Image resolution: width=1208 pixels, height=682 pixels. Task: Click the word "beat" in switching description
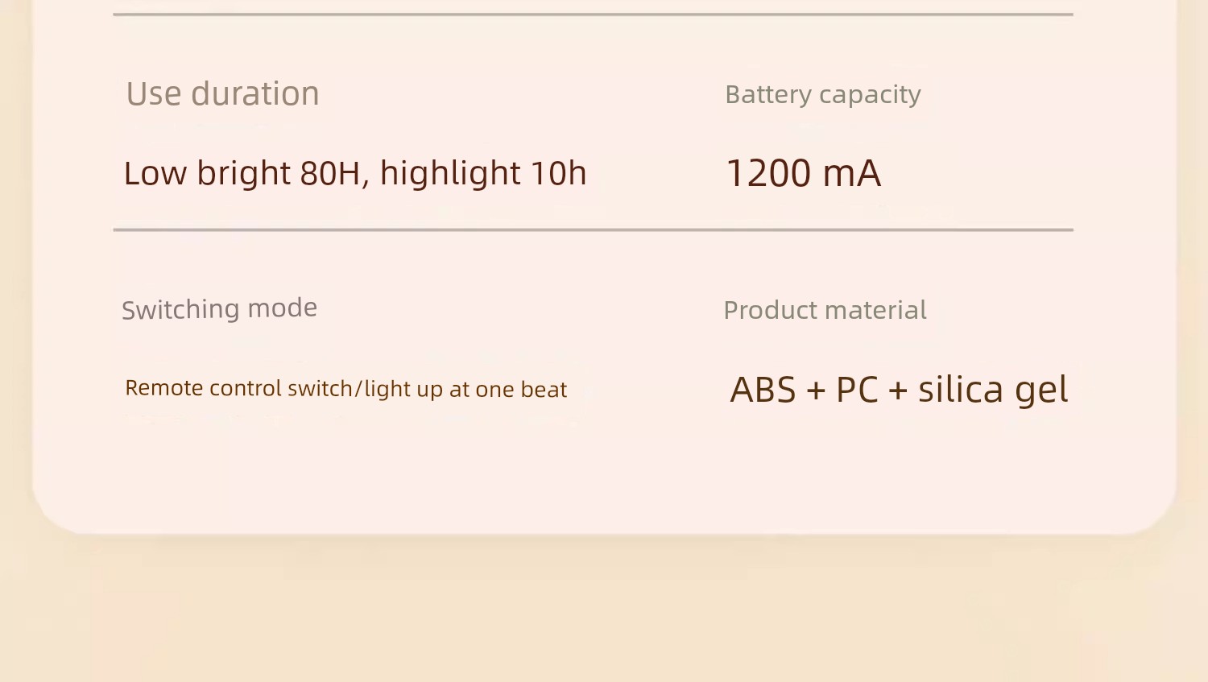tap(544, 390)
